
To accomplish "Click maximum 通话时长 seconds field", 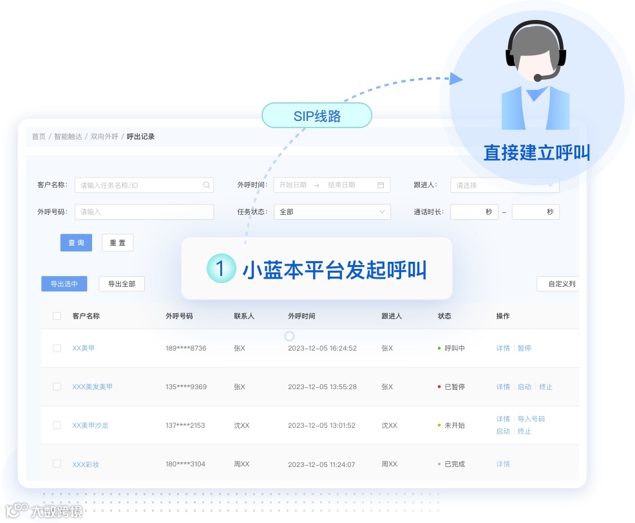I will tap(536, 212).
